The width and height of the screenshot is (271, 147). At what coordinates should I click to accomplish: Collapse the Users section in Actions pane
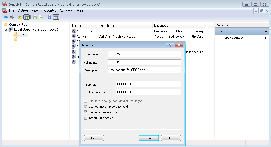266,31
